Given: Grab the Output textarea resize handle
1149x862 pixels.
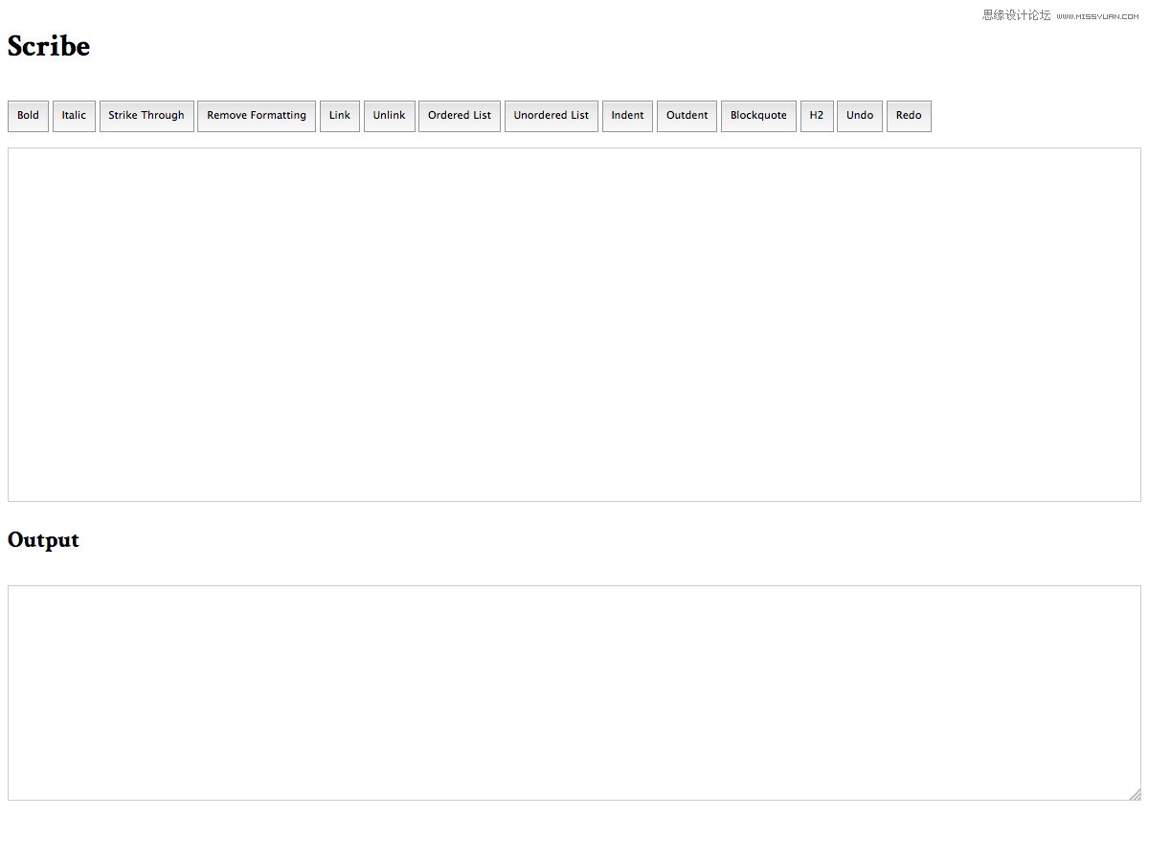Looking at the screenshot, I should point(1135,794).
